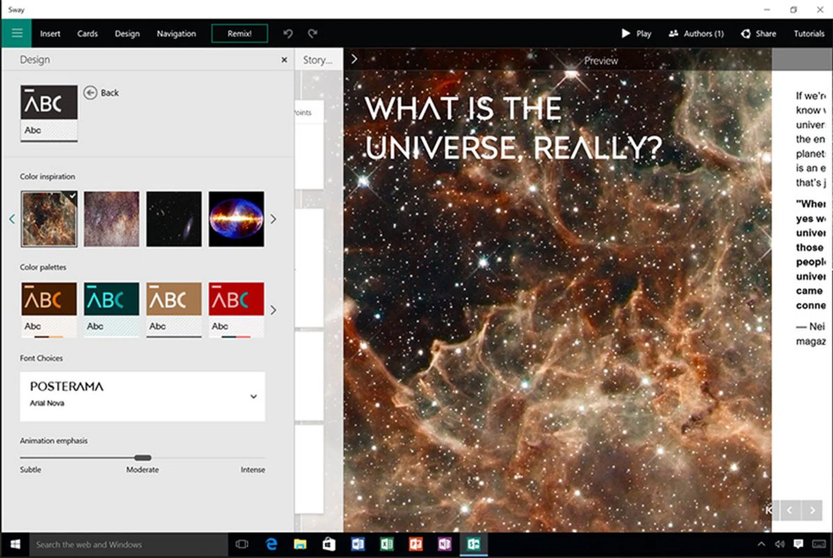Screen dimensions: 833x558
Task: Open the Navigation menu
Action: tap(176, 33)
